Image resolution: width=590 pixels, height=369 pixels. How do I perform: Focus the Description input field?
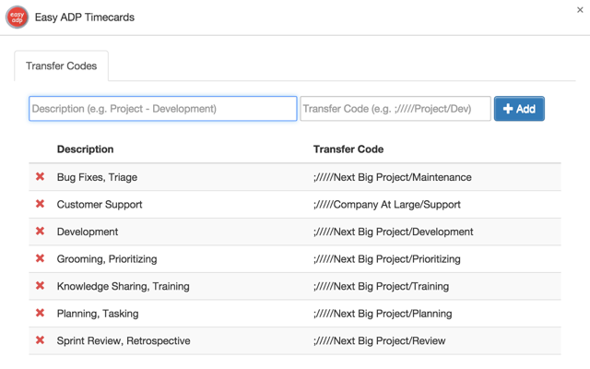[163, 109]
